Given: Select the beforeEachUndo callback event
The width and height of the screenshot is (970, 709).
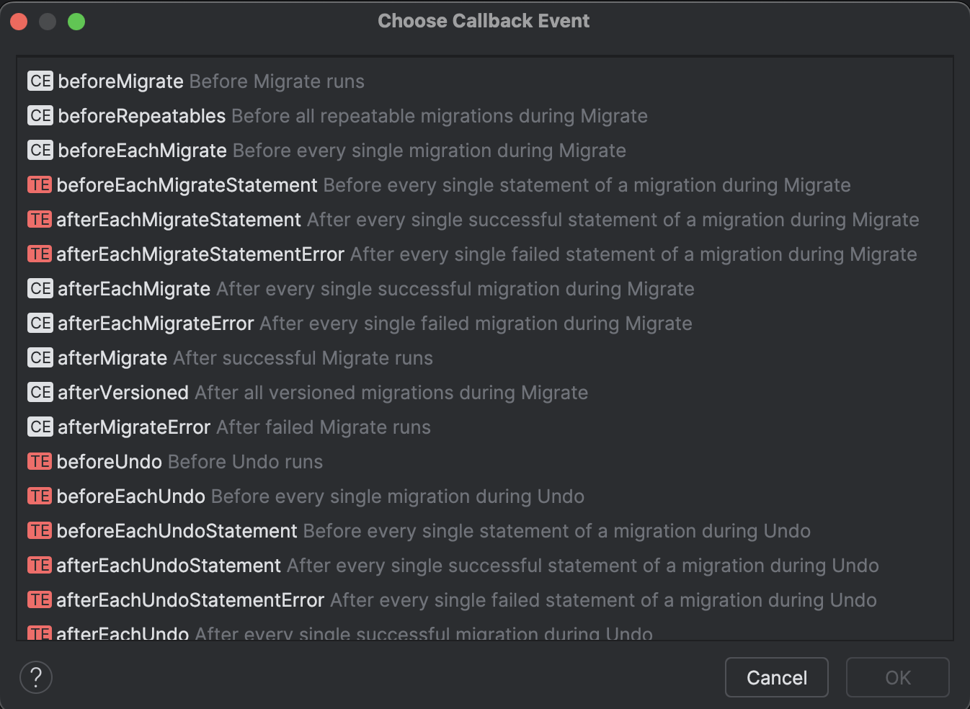Looking at the screenshot, I should coord(130,496).
